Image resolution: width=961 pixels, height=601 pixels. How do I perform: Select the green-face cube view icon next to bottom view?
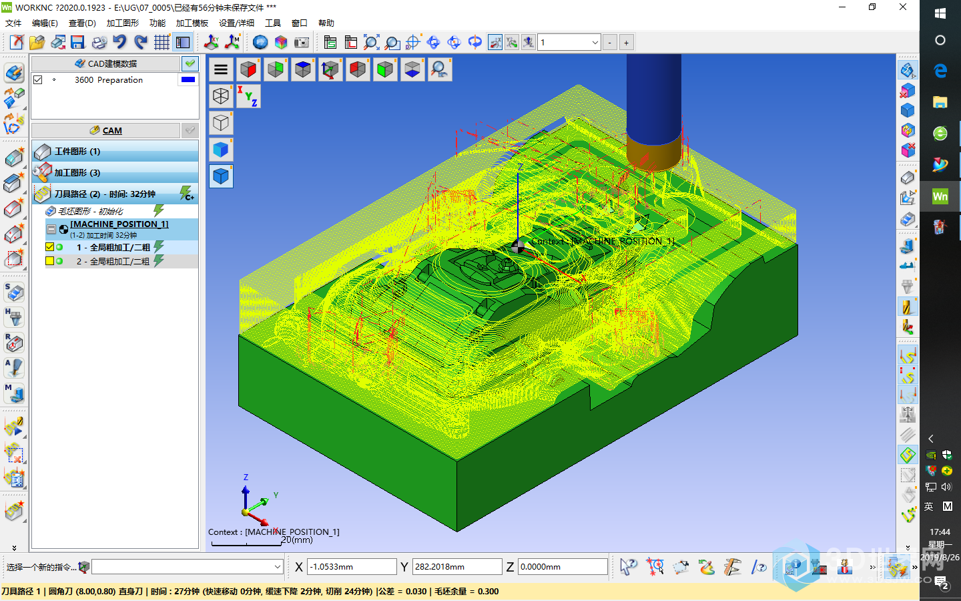tap(385, 69)
